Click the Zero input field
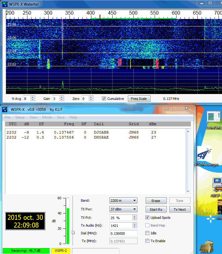Image resolution: width=222 pixels, height=254 pixels. pyautogui.click(x=85, y=98)
